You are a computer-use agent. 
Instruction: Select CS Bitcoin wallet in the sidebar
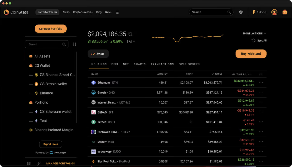point(53,84)
